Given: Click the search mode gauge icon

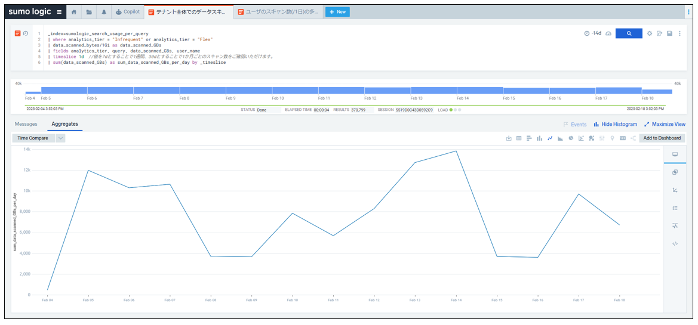Looking at the screenshot, I should pyautogui.click(x=608, y=33).
